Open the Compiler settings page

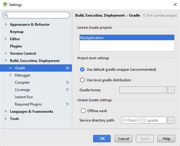point(22,83)
